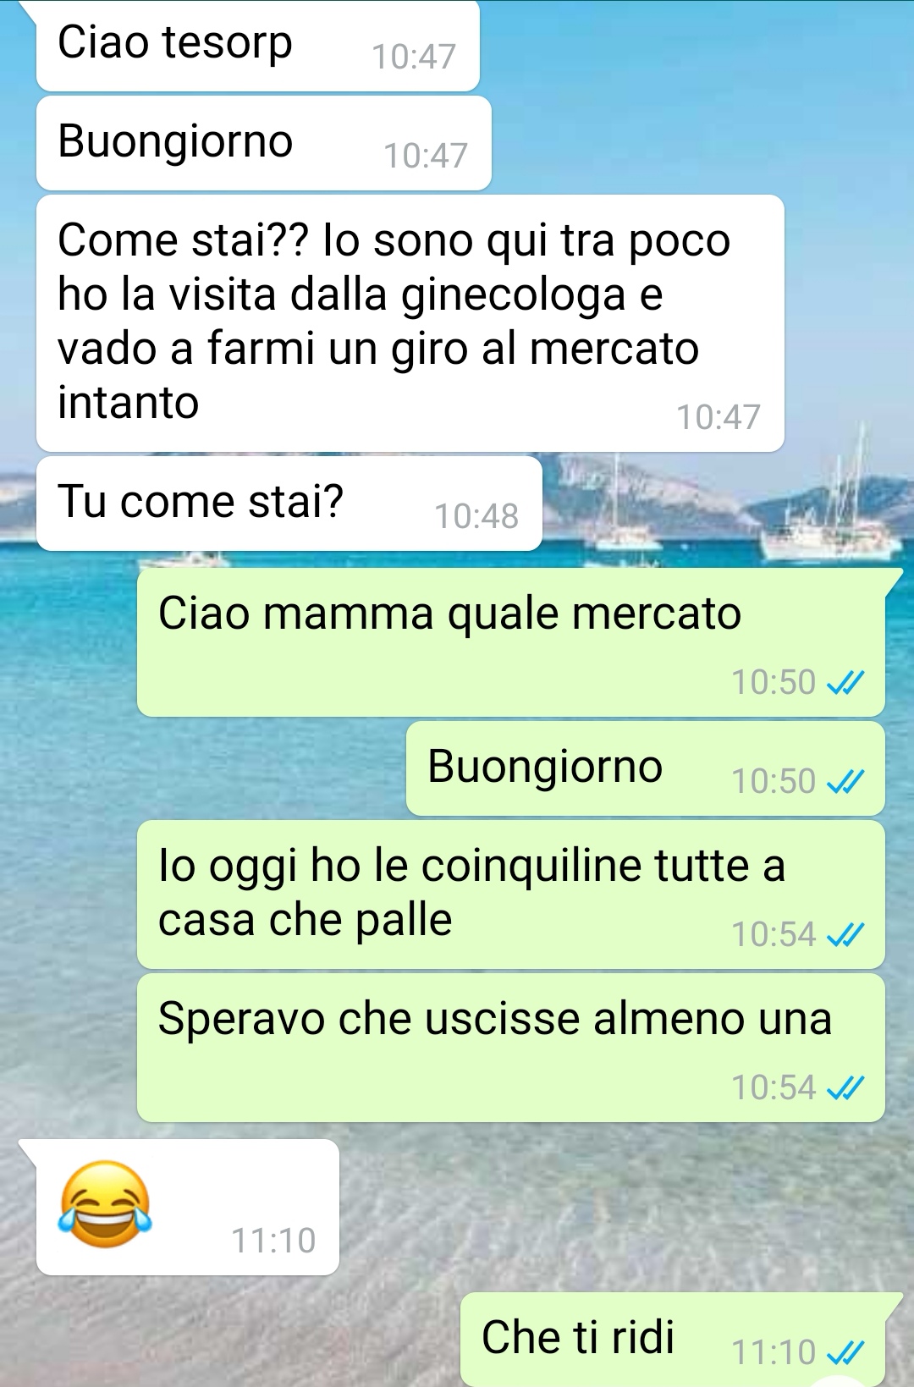This screenshot has height=1387, width=914.
Task: Tap 10:47 timestamp on 'Ciao tesorp'
Action: [x=414, y=57]
